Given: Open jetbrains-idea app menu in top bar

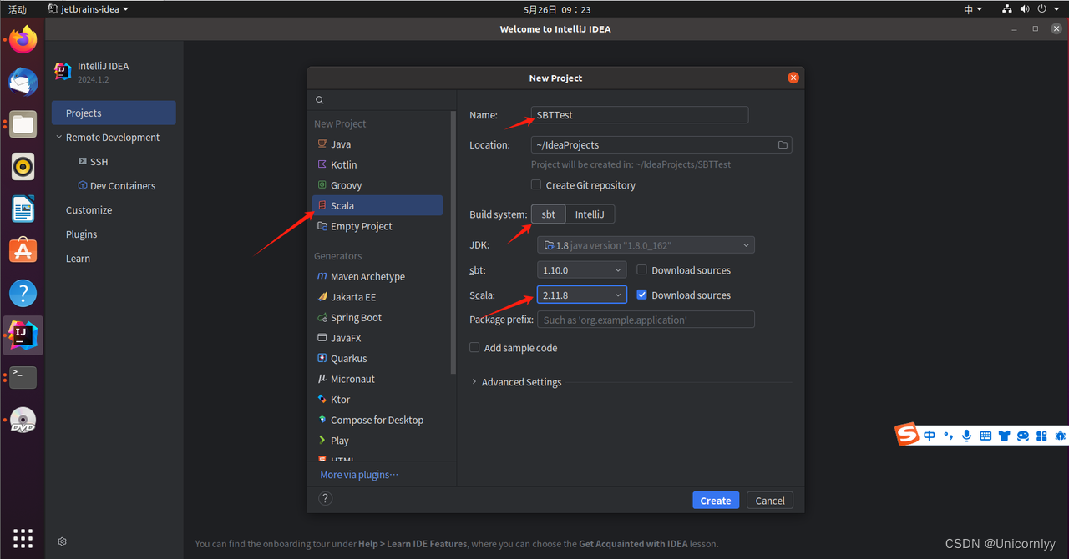Looking at the screenshot, I should click(89, 9).
